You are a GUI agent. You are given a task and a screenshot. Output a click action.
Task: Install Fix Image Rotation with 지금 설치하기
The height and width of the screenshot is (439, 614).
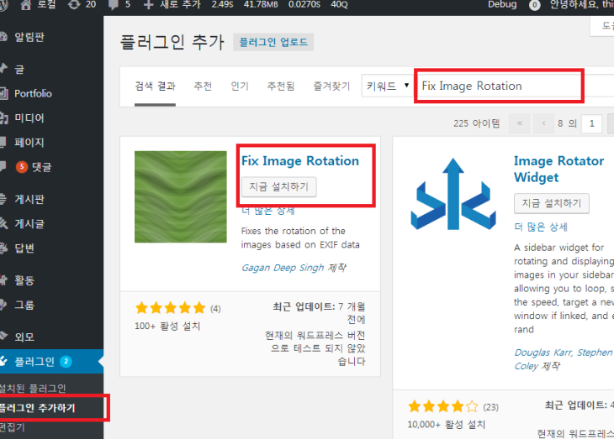coord(278,186)
